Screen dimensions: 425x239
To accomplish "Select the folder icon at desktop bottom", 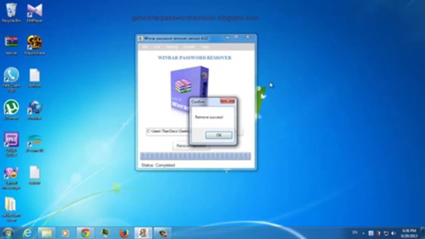I will [11, 209].
